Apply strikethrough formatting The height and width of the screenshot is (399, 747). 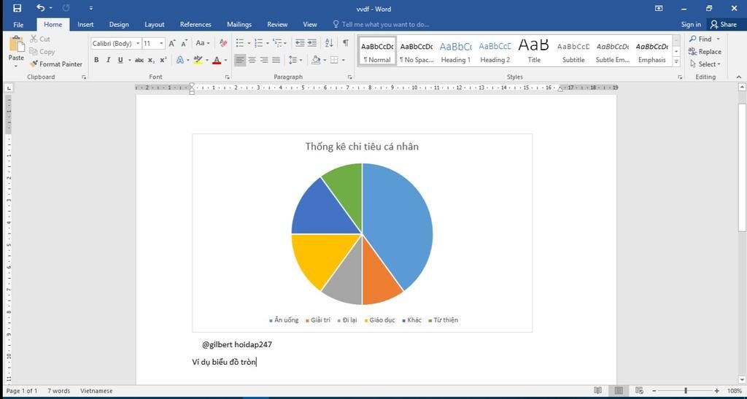click(x=139, y=61)
